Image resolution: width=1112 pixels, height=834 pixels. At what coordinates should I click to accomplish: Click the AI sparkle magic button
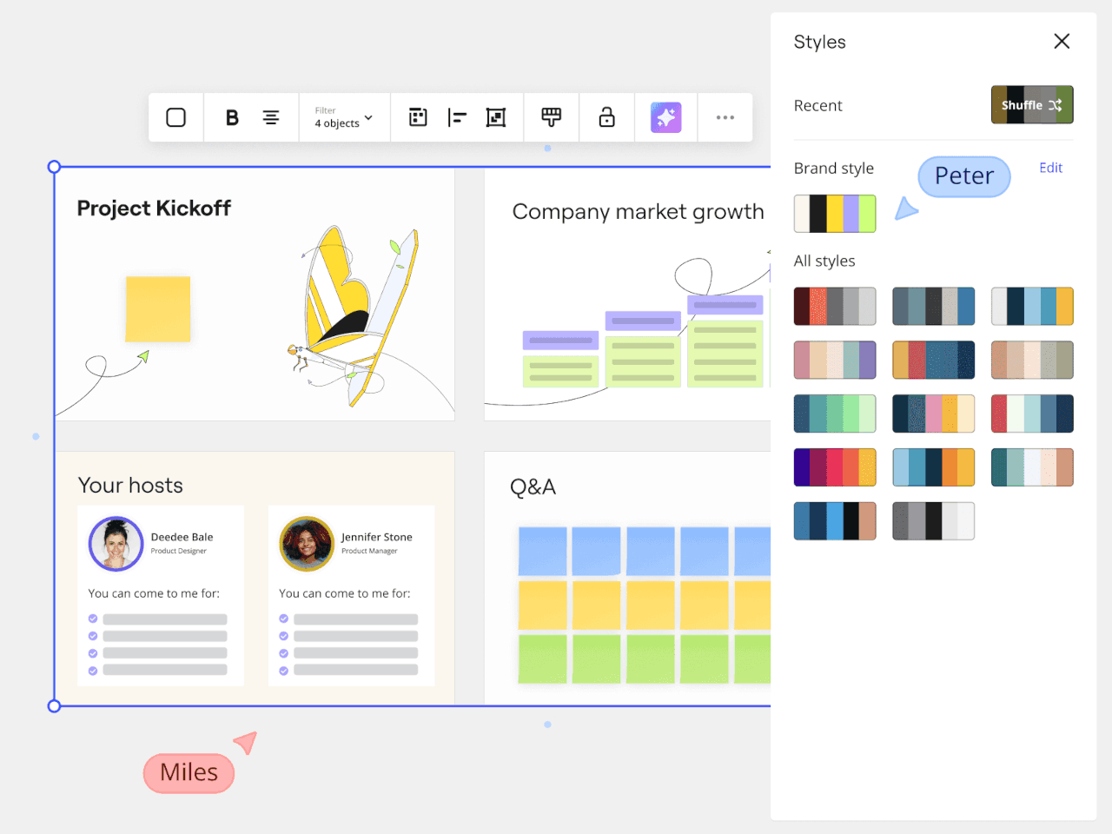(x=665, y=117)
